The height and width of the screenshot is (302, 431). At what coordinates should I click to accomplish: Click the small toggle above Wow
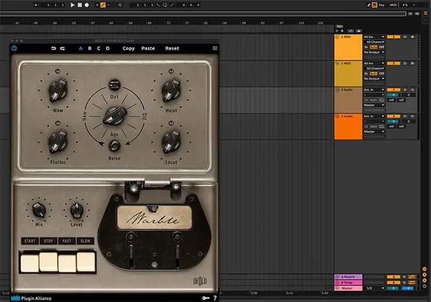click(x=58, y=71)
